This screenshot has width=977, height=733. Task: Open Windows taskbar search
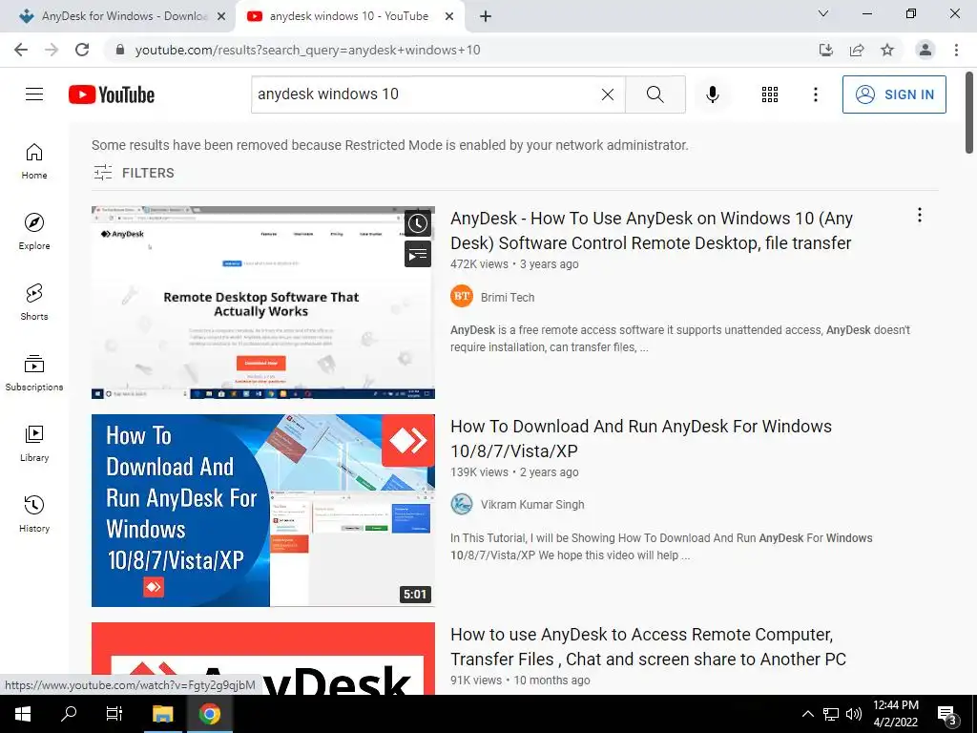pyautogui.click(x=69, y=714)
